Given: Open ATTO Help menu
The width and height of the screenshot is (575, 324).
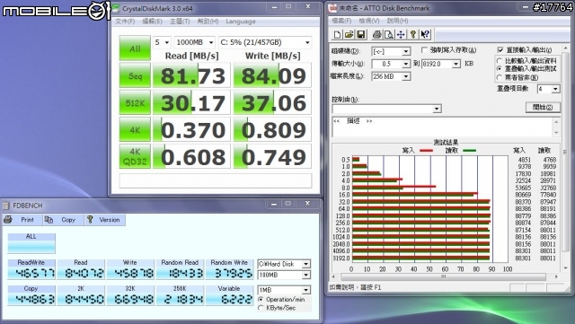Looking at the screenshot, I should (x=397, y=21).
